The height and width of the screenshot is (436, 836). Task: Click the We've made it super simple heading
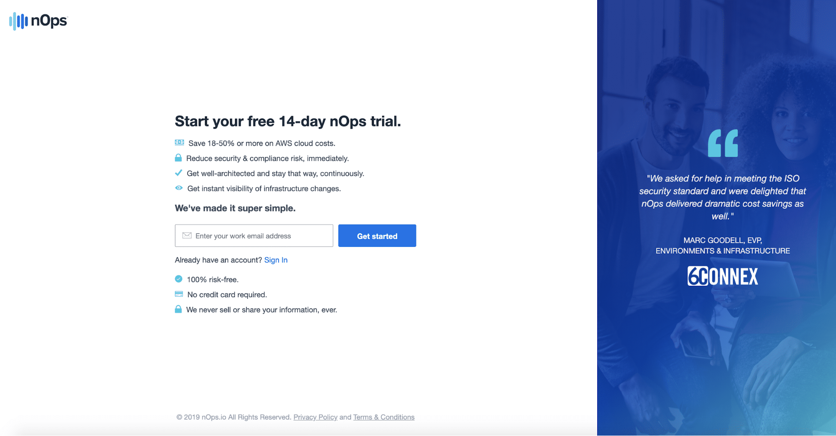point(235,208)
